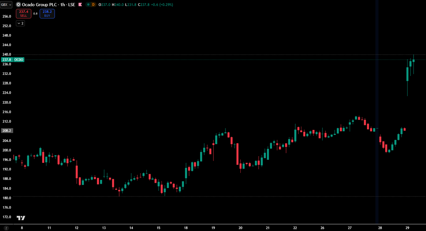Click the 256.0 price axis label
Viewport: 426px width, 231px height.
(x=7, y=16)
